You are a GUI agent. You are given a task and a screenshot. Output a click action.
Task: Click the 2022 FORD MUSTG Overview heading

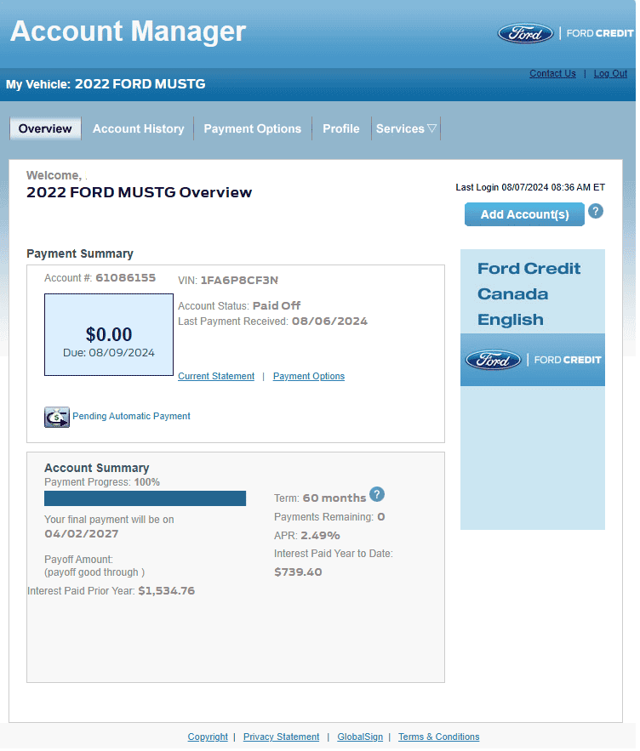pos(140,193)
